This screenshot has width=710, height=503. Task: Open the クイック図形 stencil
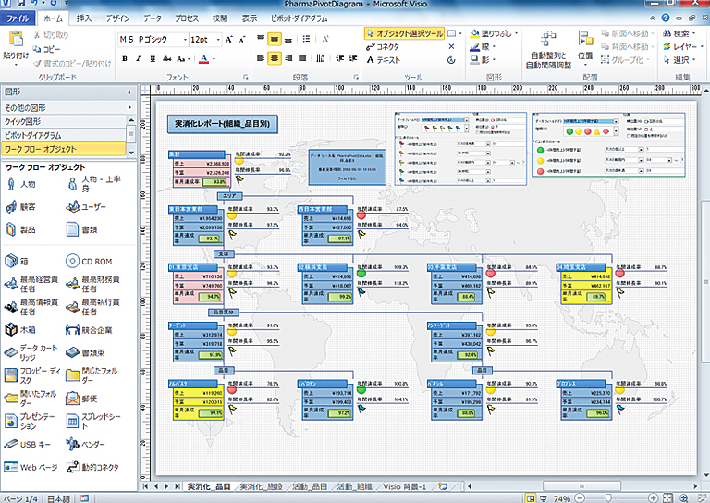click(x=23, y=121)
